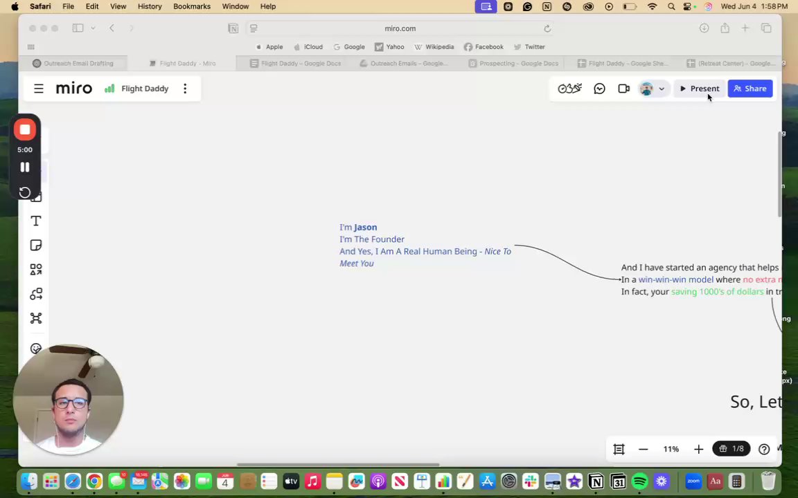This screenshot has width=798, height=498.
Task: Click the Flight Daddy board title
Action: coord(145,89)
